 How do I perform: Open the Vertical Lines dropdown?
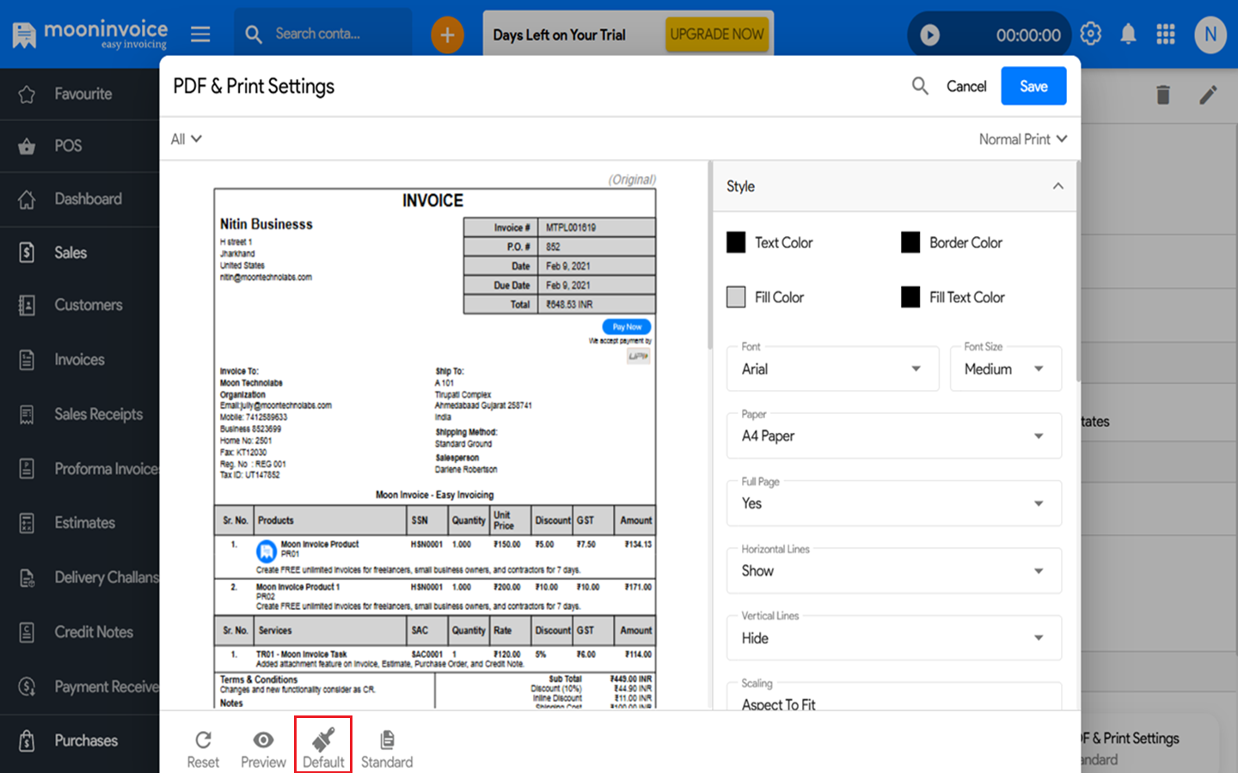tap(894, 638)
